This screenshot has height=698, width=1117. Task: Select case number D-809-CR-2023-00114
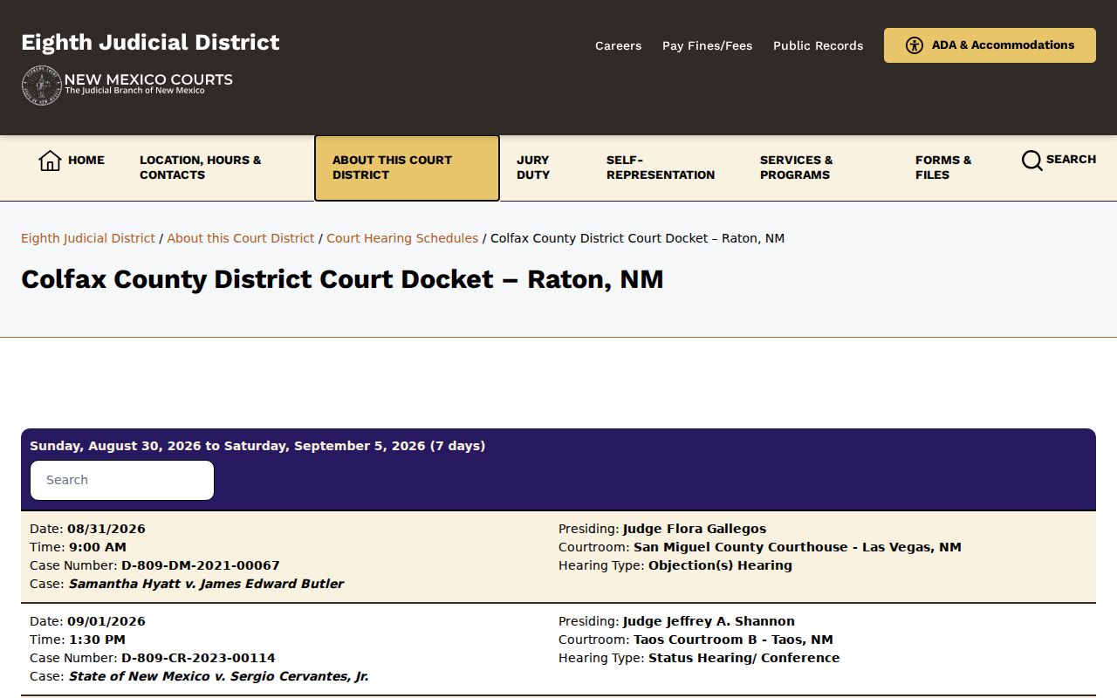coord(198,658)
